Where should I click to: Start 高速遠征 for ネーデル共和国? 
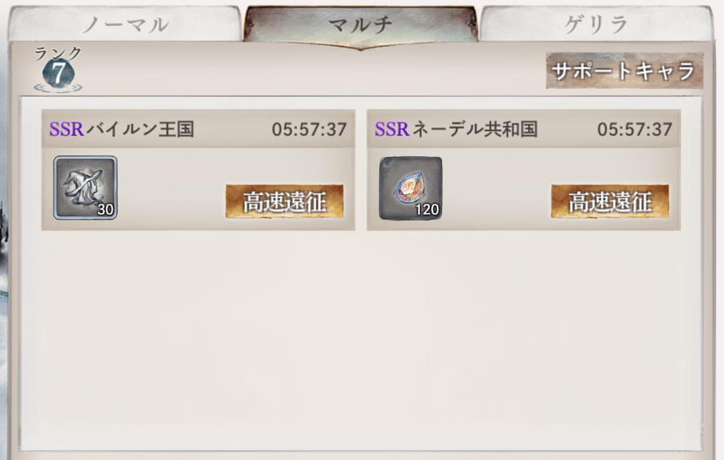click(610, 201)
